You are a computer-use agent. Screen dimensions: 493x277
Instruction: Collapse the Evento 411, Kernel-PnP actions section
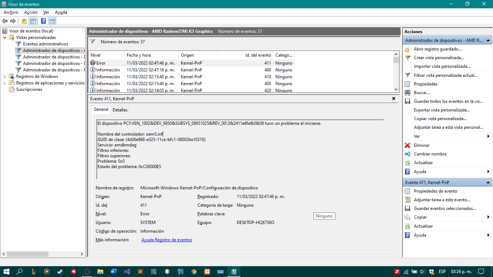point(488,183)
